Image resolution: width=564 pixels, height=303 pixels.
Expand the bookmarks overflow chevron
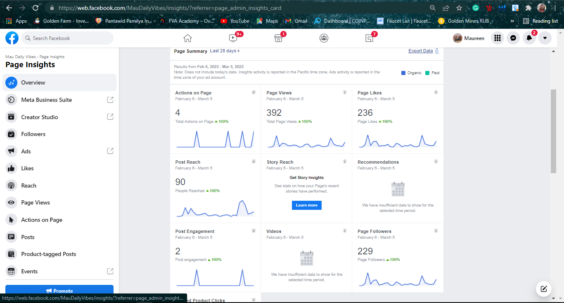point(512,21)
